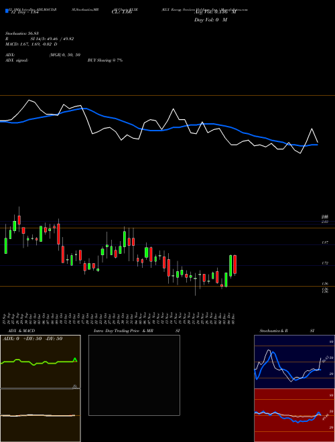335x442 pixels.
Task: Click the blue 12 Day SMA legend square
Action: (7, 11)
